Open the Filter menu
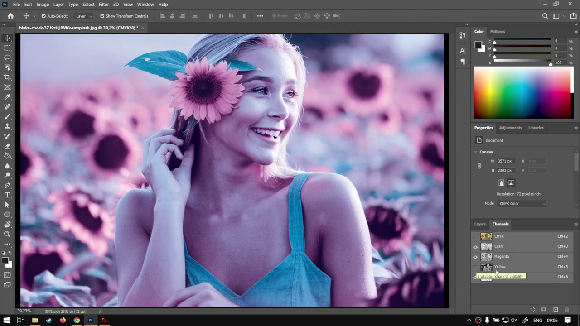The image size is (580, 326). (104, 5)
